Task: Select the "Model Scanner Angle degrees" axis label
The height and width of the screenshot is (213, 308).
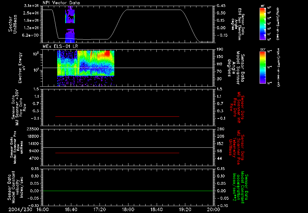Action: 236,68
